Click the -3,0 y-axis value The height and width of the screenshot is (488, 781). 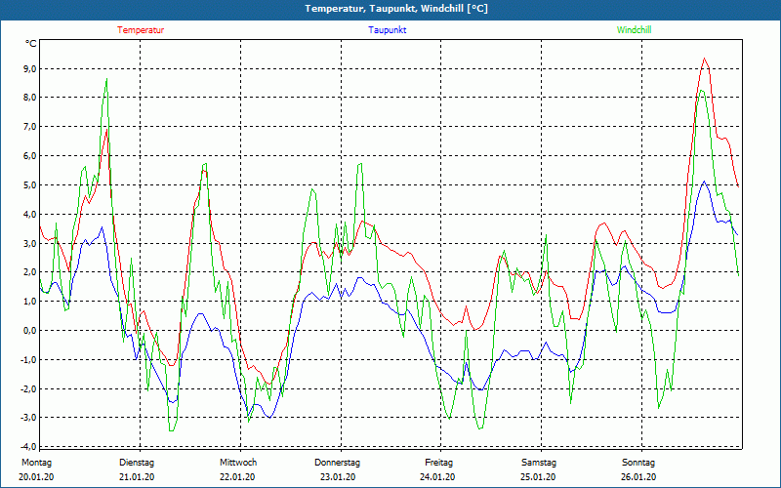tap(28, 418)
